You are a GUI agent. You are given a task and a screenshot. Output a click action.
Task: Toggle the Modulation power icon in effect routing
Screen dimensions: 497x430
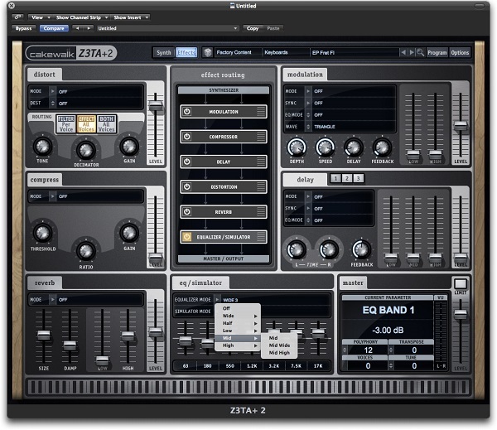pyautogui.click(x=187, y=112)
